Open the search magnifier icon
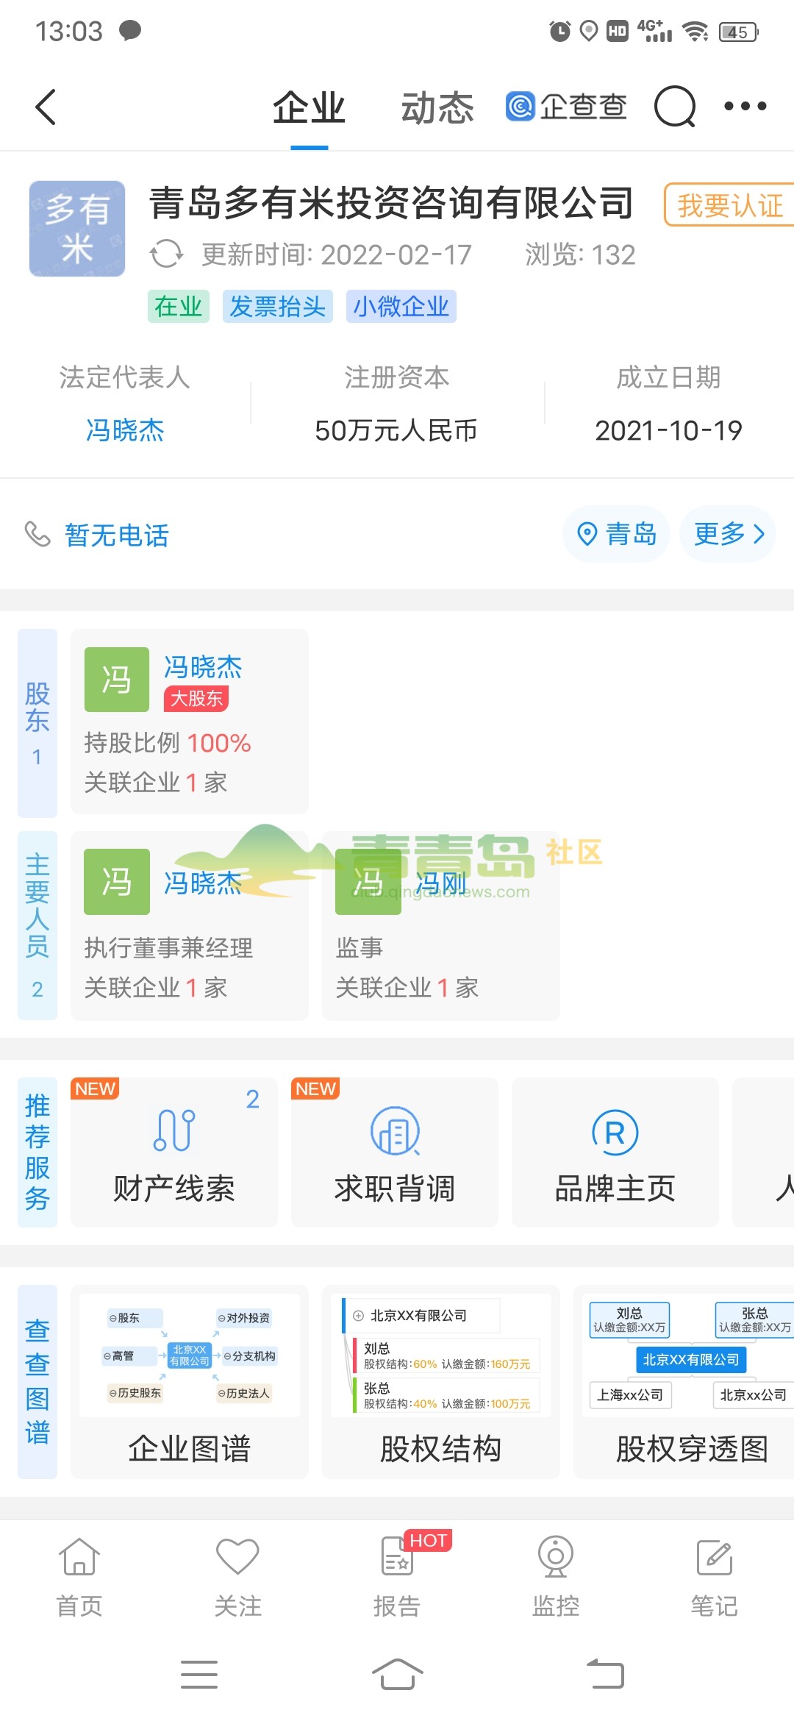The width and height of the screenshot is (794, 1721). (x=675, y=107)
